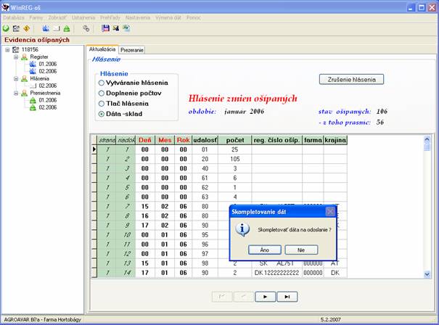This screenshot has width=439, height=325.
Task: Click the farm grid toolbar icon beside the checkmark
Action: pyautogui.click(x=16, y=28)
